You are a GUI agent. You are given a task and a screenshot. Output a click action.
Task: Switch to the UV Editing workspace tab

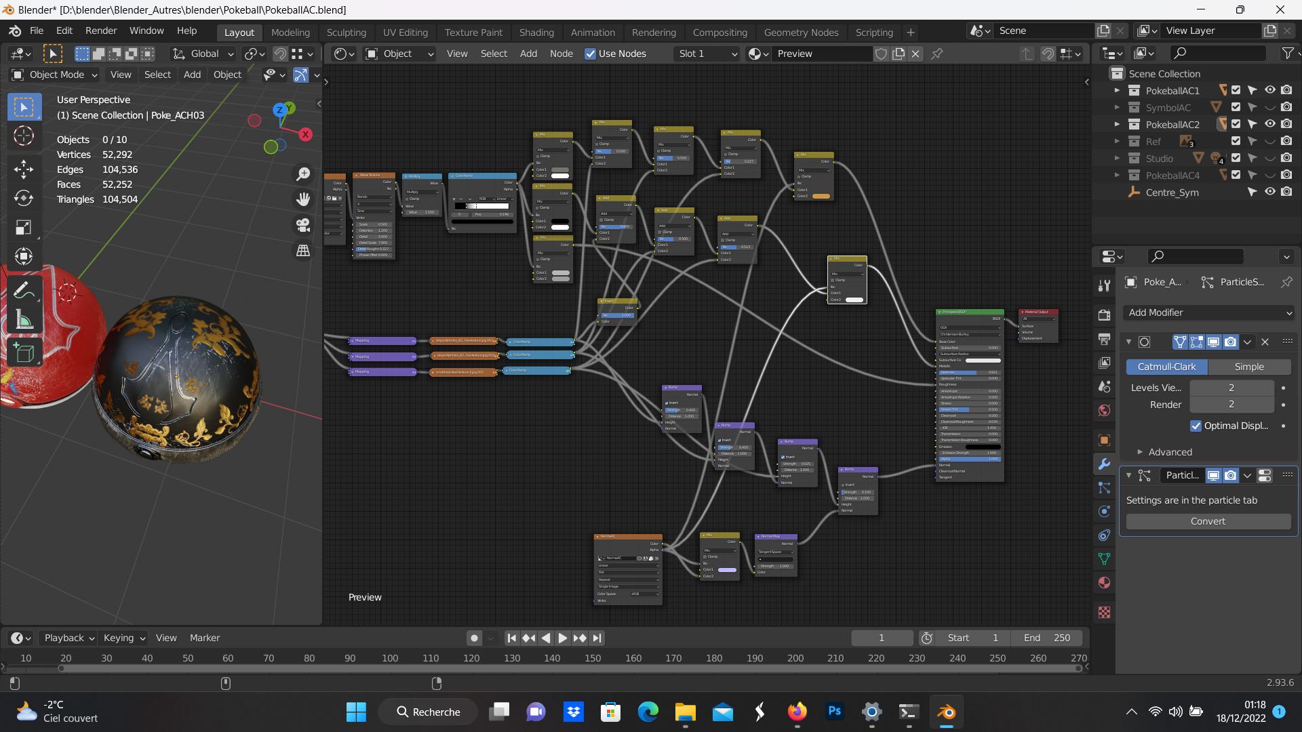pos(406,32)
